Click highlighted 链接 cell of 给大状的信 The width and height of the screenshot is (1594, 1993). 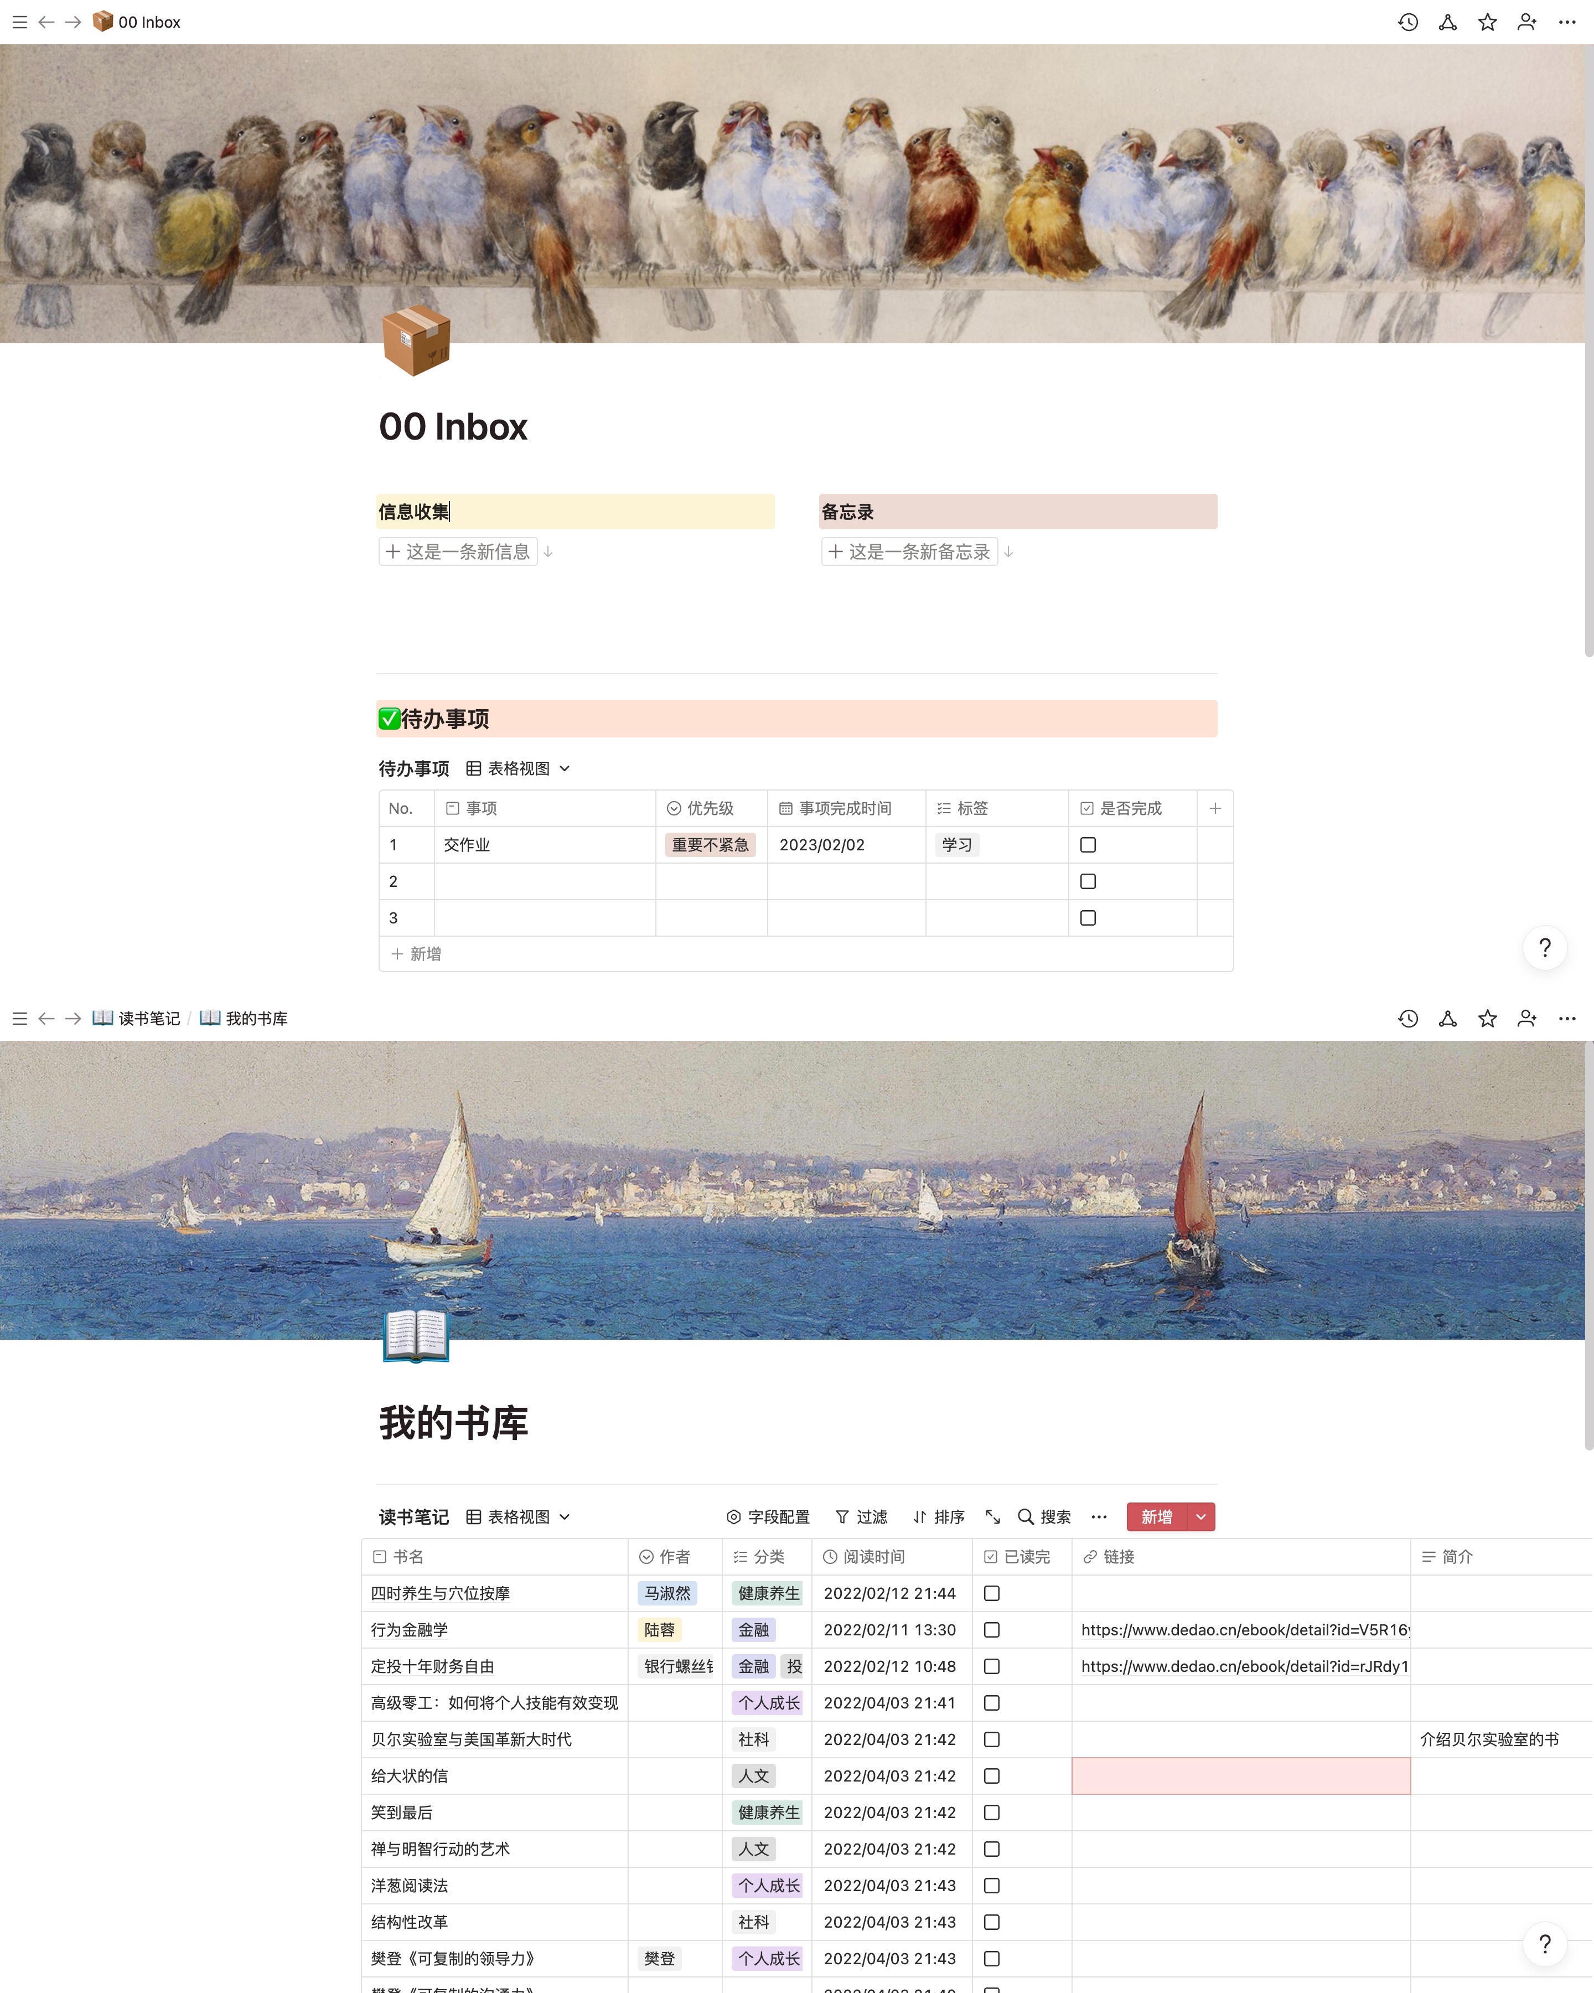click(x=1241, y=1776)
